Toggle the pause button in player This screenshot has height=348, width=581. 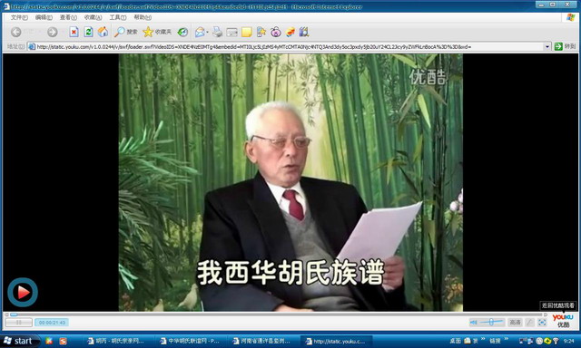coord(18,323)
